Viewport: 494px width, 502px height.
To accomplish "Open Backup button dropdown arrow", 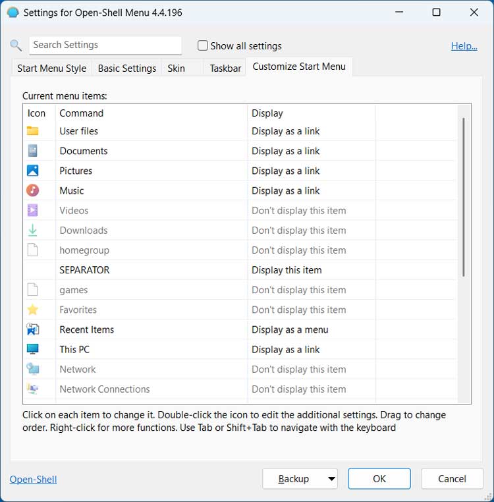I will point(332,479).
